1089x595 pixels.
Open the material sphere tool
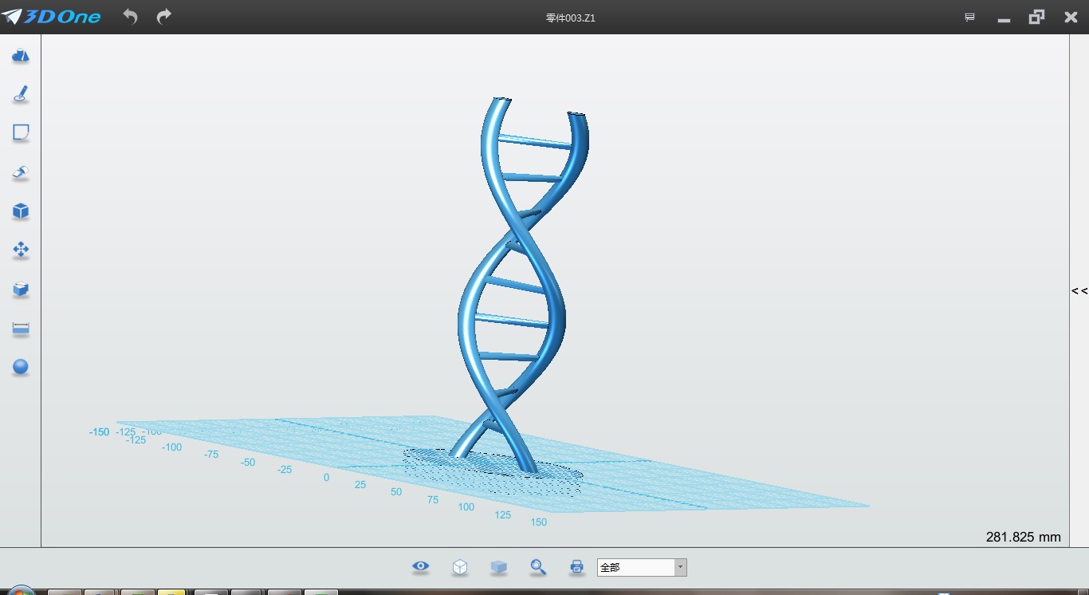(21, 367)
